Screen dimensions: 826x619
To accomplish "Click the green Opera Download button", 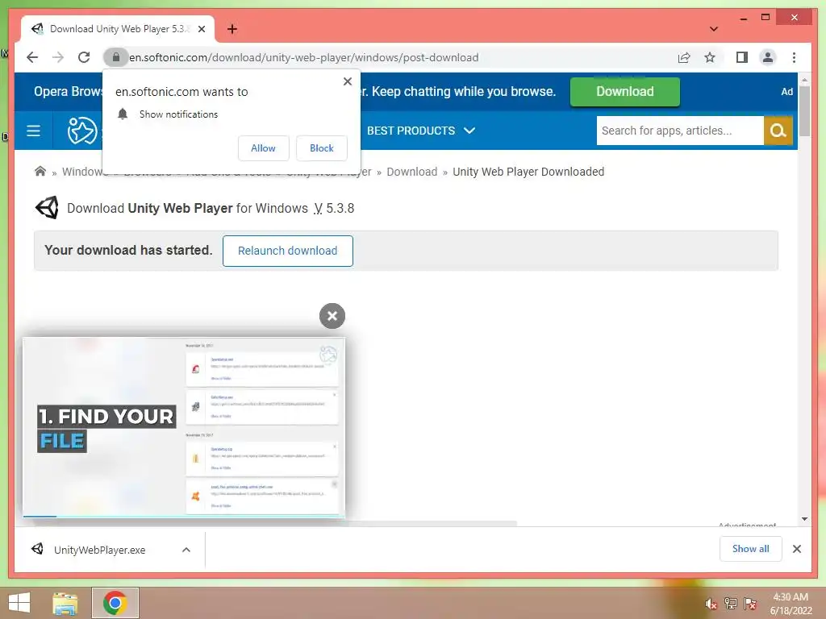I will point(625,92).
